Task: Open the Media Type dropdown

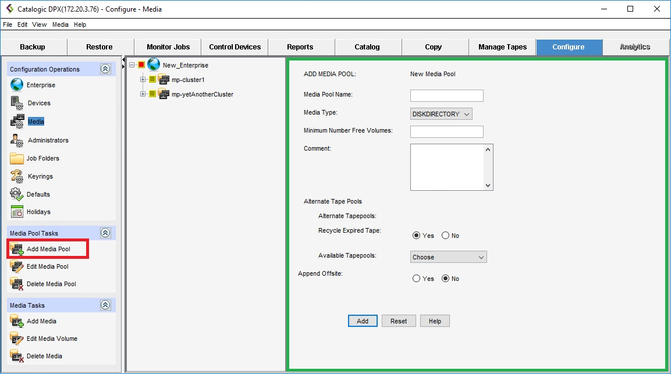Action: (441, 114)
